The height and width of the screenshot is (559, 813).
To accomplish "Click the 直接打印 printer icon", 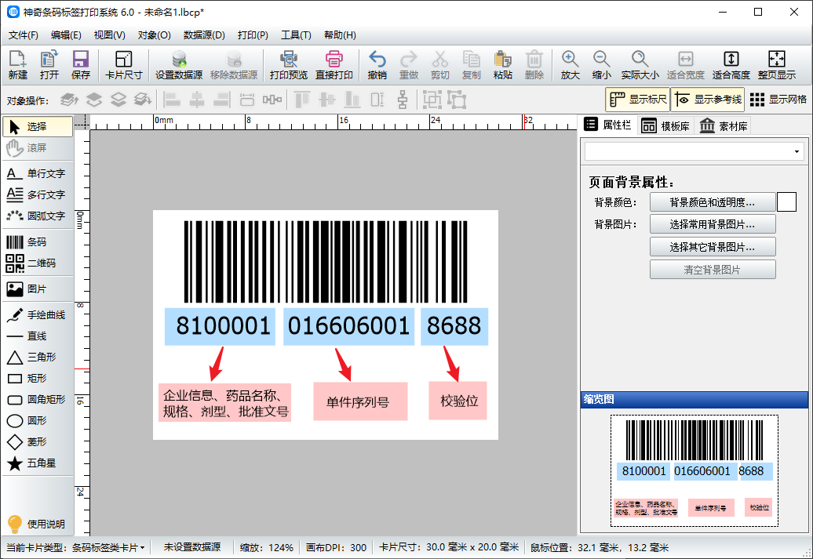I will pos(334,65).
